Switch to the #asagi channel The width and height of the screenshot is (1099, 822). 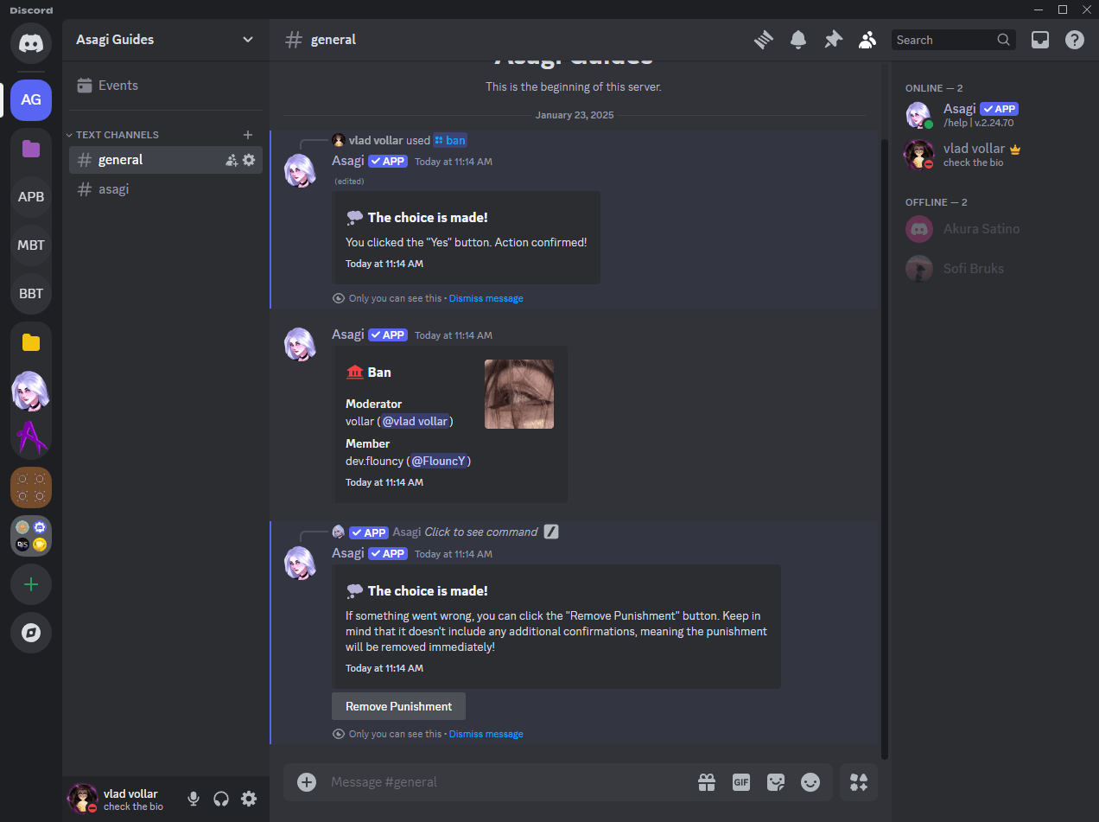point(166,189)
